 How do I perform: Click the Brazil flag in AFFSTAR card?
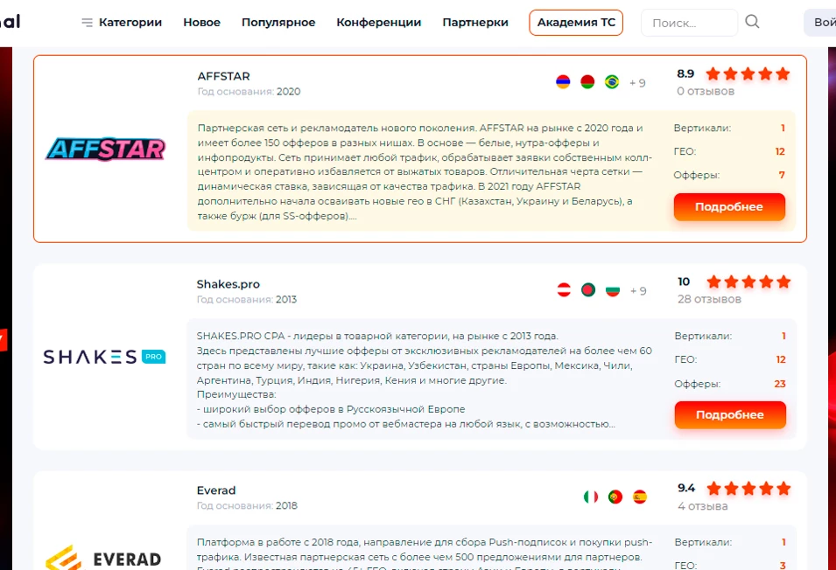tap(612, 82)
